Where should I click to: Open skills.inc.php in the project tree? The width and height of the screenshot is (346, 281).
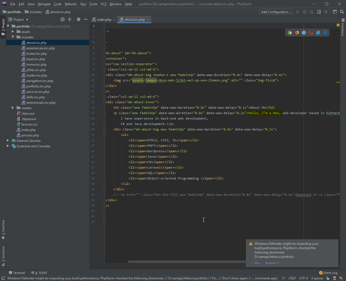pos(35,97)
